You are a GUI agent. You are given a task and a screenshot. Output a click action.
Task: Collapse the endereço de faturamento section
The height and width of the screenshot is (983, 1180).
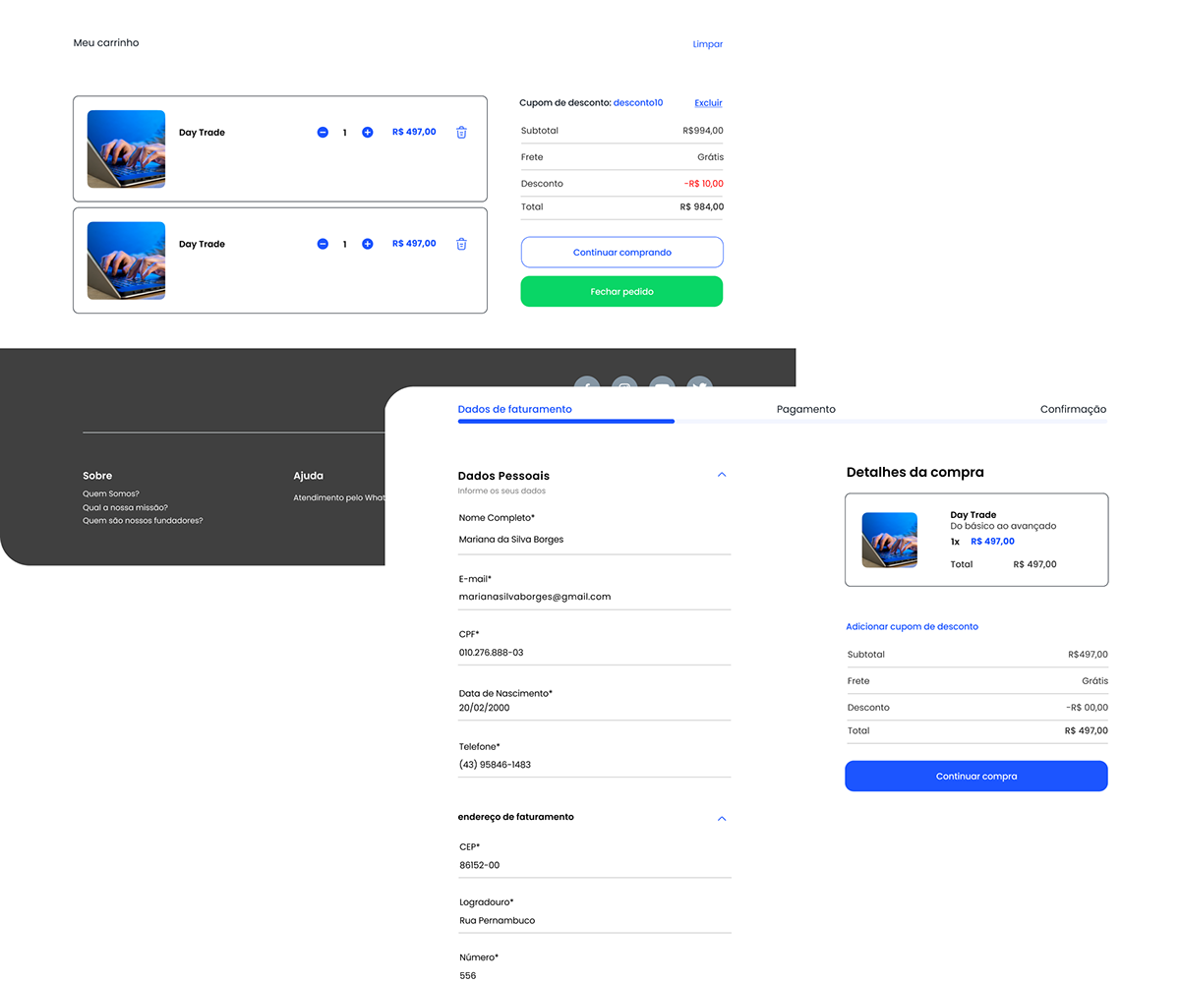722,818
